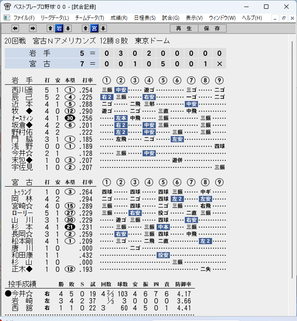Click 中ギ result in トゥラング's row
Viewport: 297px width, 321px height.
(x=205, y=192)
